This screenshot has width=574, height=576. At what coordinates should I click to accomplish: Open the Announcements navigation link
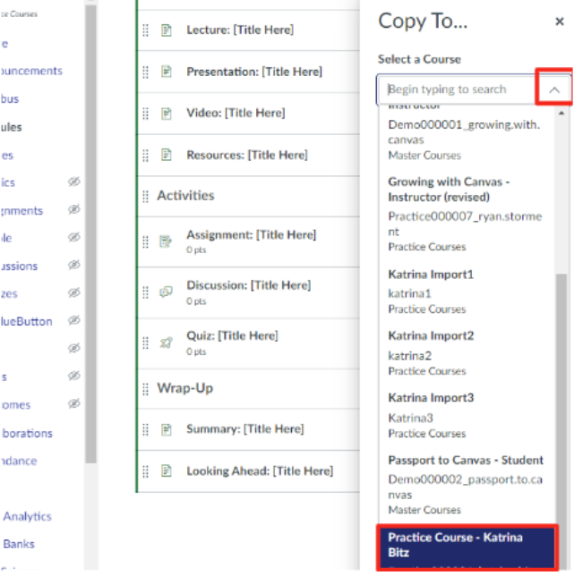(32, 71)
